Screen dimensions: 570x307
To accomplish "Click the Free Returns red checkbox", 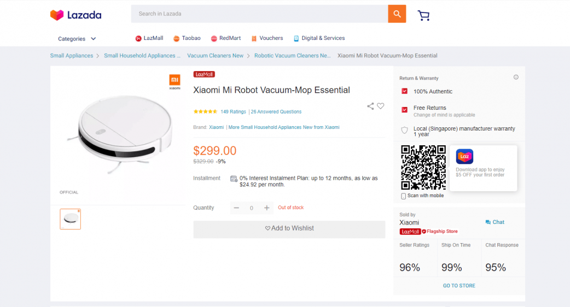I will pyautogui.click(x=404, y=110).
